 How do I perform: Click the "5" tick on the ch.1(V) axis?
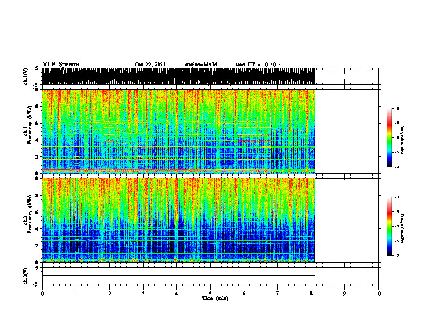[37, 68]
